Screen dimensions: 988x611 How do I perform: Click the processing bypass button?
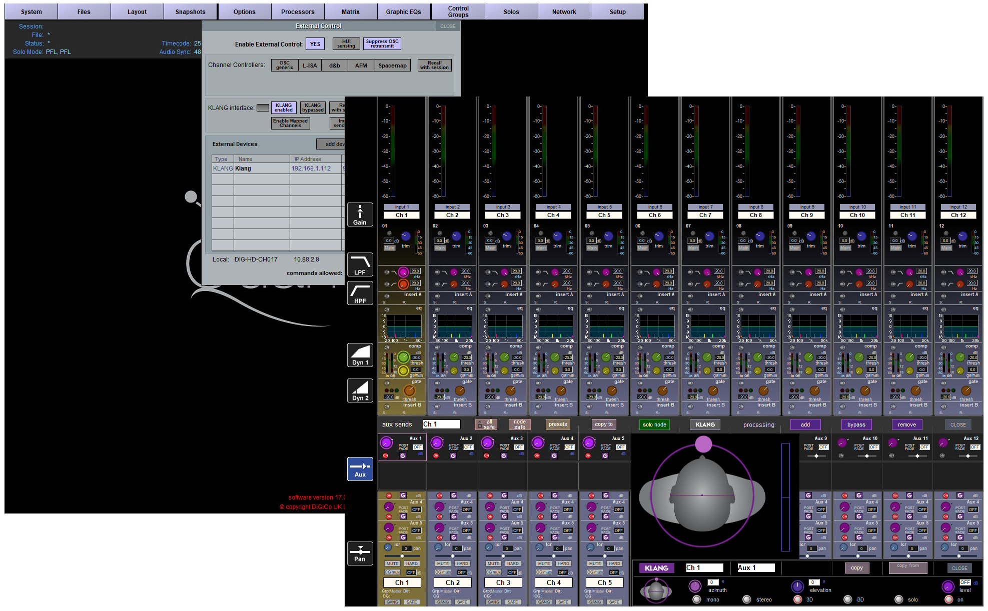click(856, 424)
